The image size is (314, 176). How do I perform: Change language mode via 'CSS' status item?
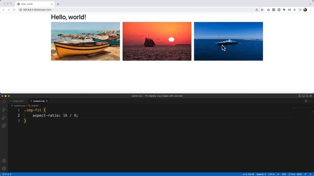click(284, 174)
